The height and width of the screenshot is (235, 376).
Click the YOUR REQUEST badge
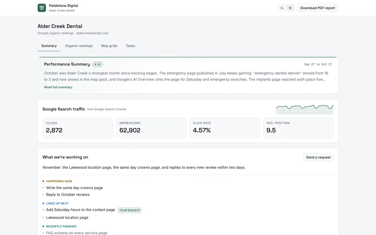(x=130, y=210)
